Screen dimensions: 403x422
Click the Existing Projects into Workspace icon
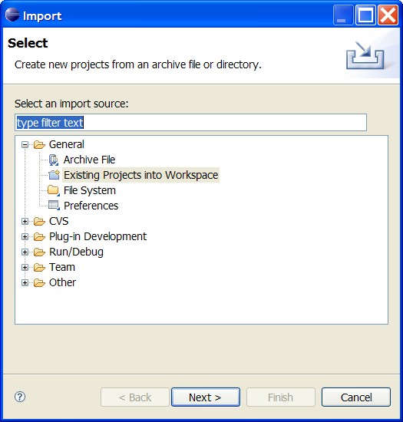[54, 175]
